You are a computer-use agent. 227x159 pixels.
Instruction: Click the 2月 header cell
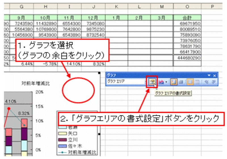click(x=139, y=18)
